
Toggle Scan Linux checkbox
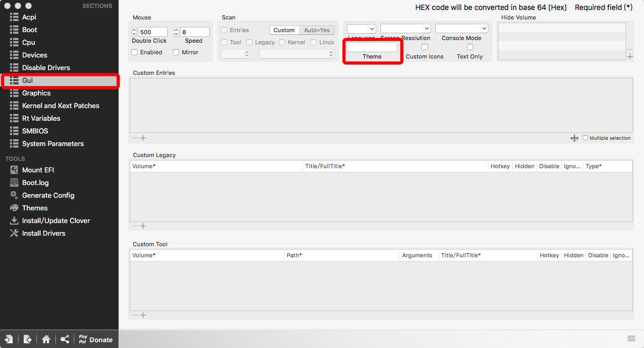[314, 42]
